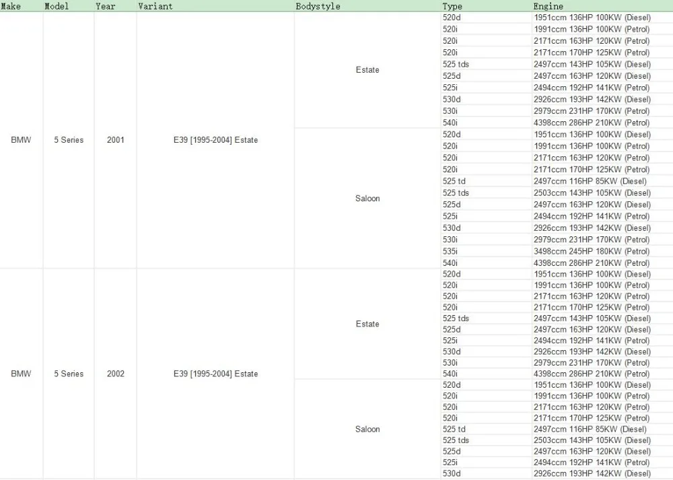Screen dimensions: 673x480
Task: Select the Saloon bodystyle cell for 2002
Action: point(367,429)
